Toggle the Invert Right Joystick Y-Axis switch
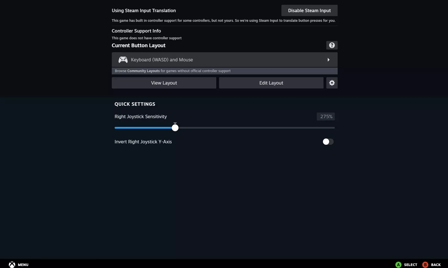448x268 pixels. pos(328,142)
